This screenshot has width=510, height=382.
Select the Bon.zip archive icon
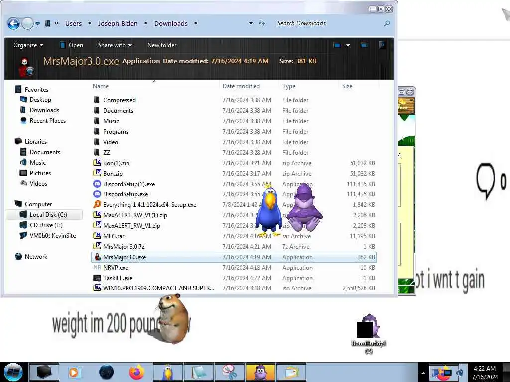(97, 173)
